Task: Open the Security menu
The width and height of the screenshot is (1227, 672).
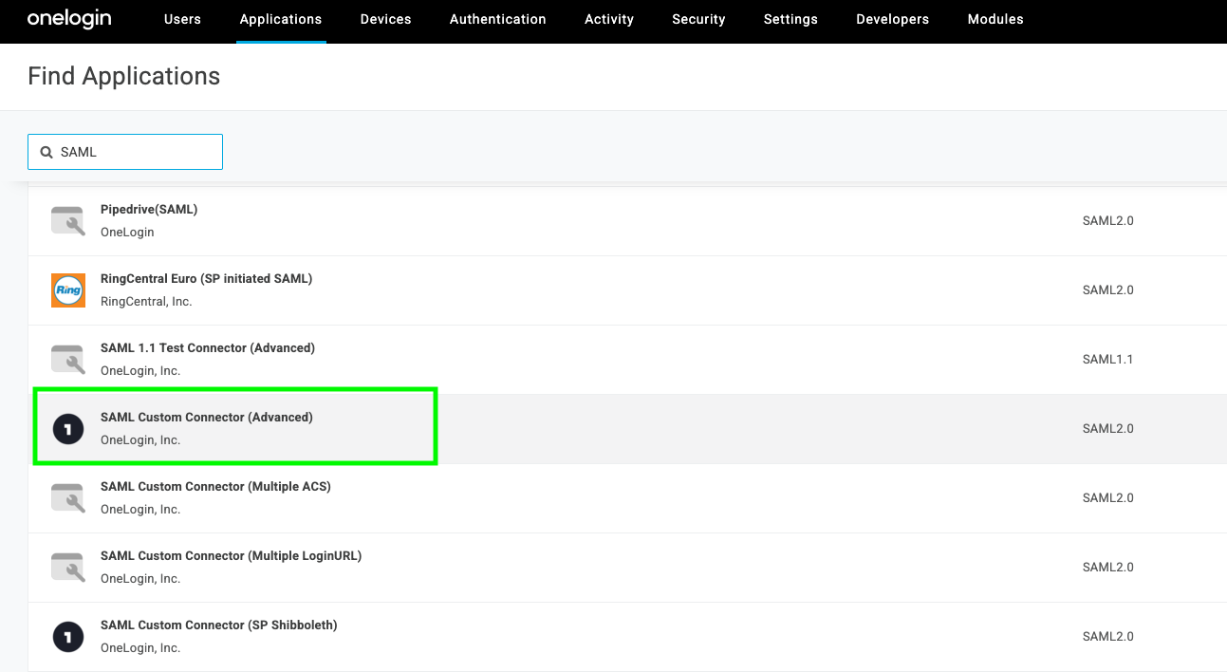Action: point(698,19)
